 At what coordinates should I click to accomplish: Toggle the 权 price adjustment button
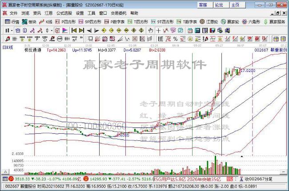[57, 30]
